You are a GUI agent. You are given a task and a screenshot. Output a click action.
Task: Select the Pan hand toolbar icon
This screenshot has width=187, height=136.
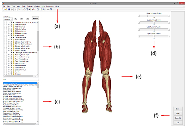click(x=24, y=9)
